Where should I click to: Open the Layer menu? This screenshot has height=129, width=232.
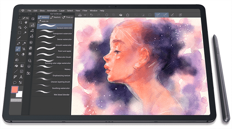pos(62,10)
